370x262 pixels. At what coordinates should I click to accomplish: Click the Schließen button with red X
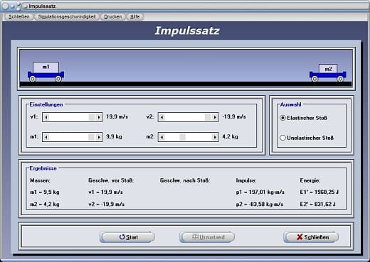[x=311, y=237]
